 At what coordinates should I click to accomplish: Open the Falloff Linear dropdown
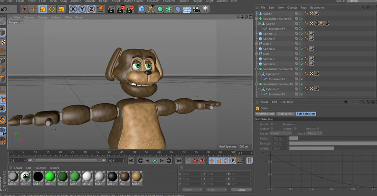click(281, 133)
